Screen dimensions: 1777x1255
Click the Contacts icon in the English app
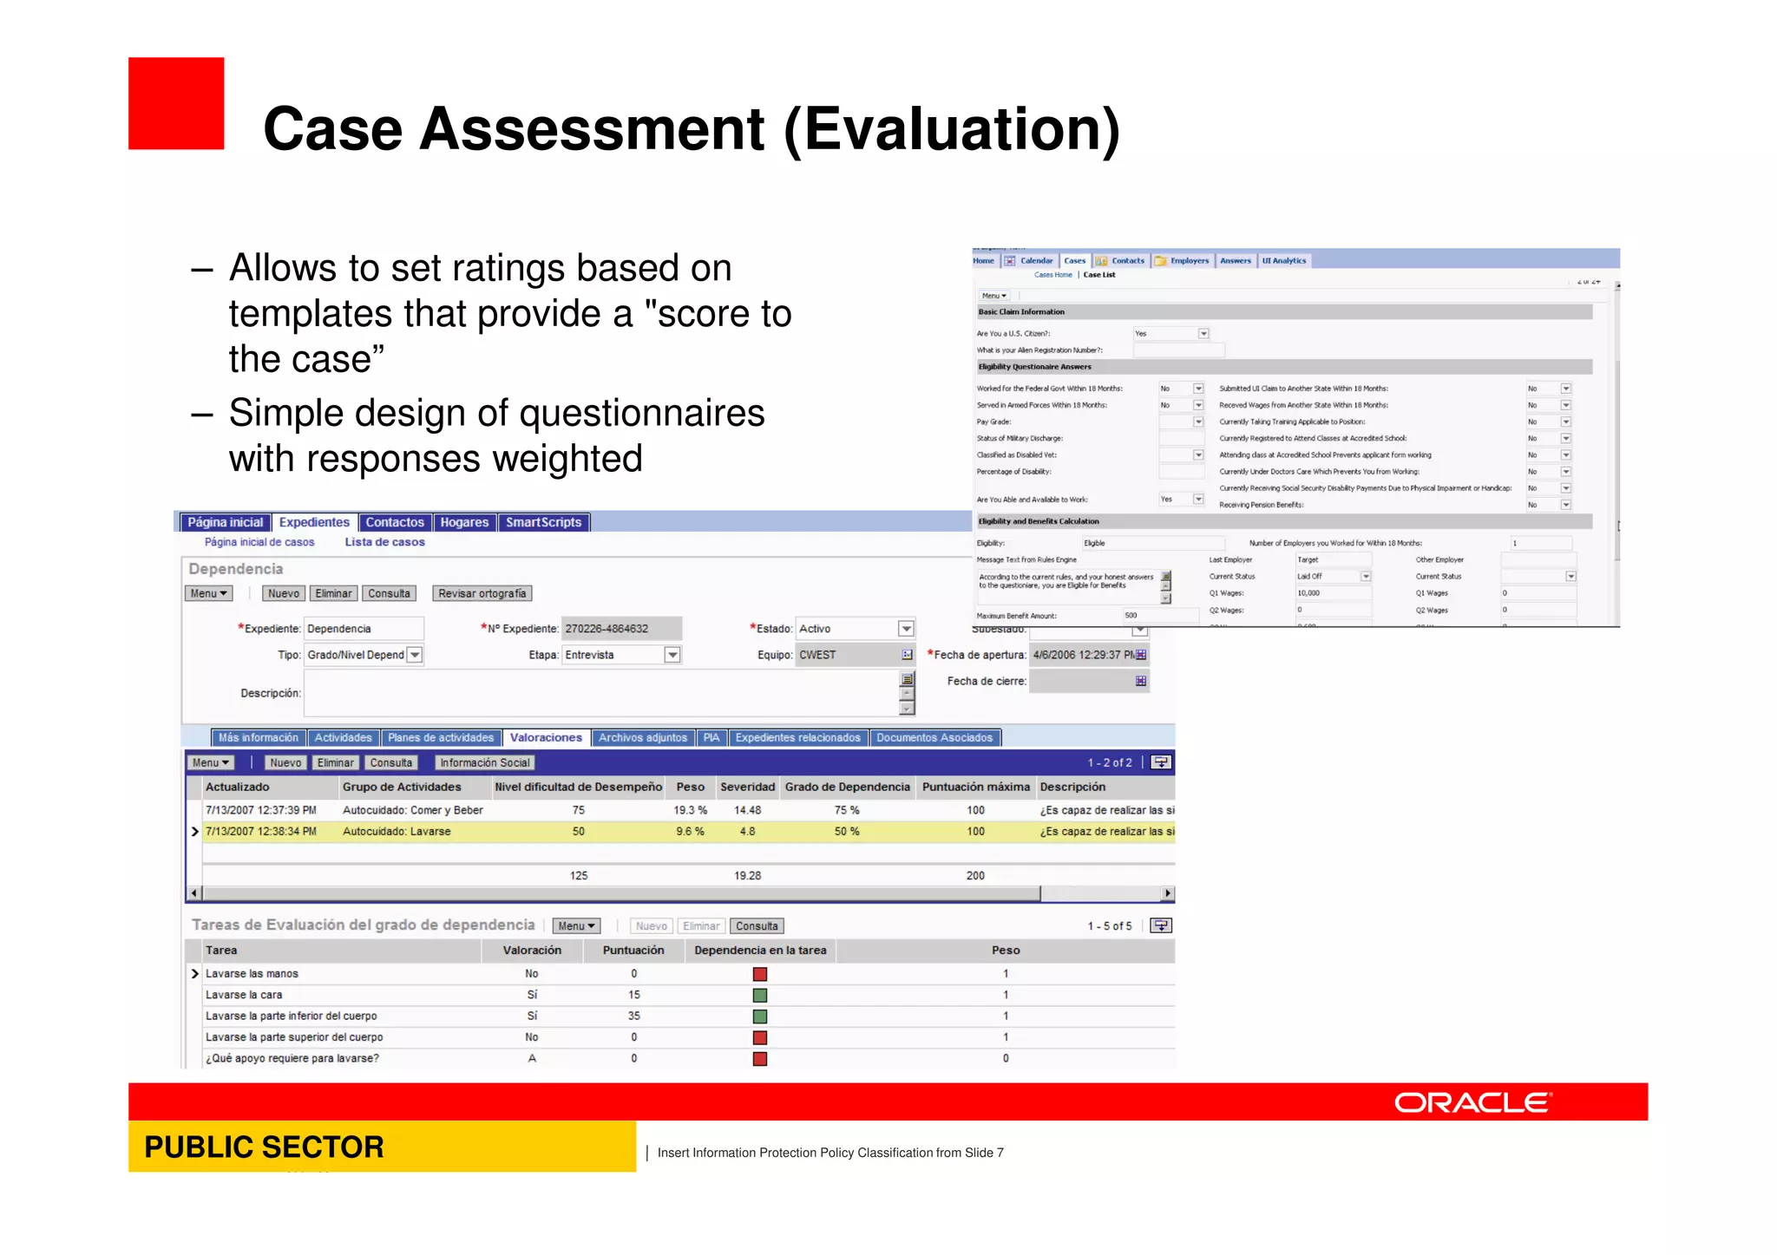coord(1101,261)
